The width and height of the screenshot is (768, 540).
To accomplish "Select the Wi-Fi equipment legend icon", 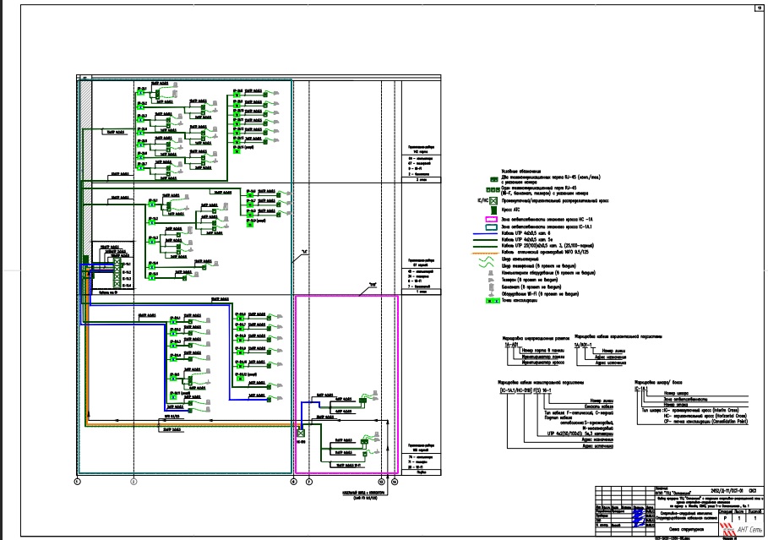I will pyautogui.click(x=491, y=294).
